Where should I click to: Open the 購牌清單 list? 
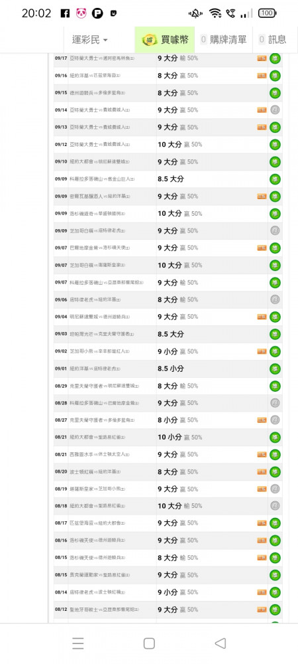point(223,40)
